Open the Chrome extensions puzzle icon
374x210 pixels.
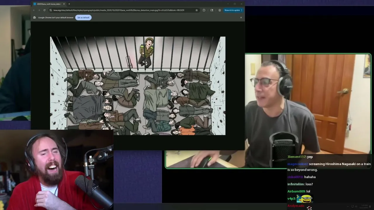point(204,10)
